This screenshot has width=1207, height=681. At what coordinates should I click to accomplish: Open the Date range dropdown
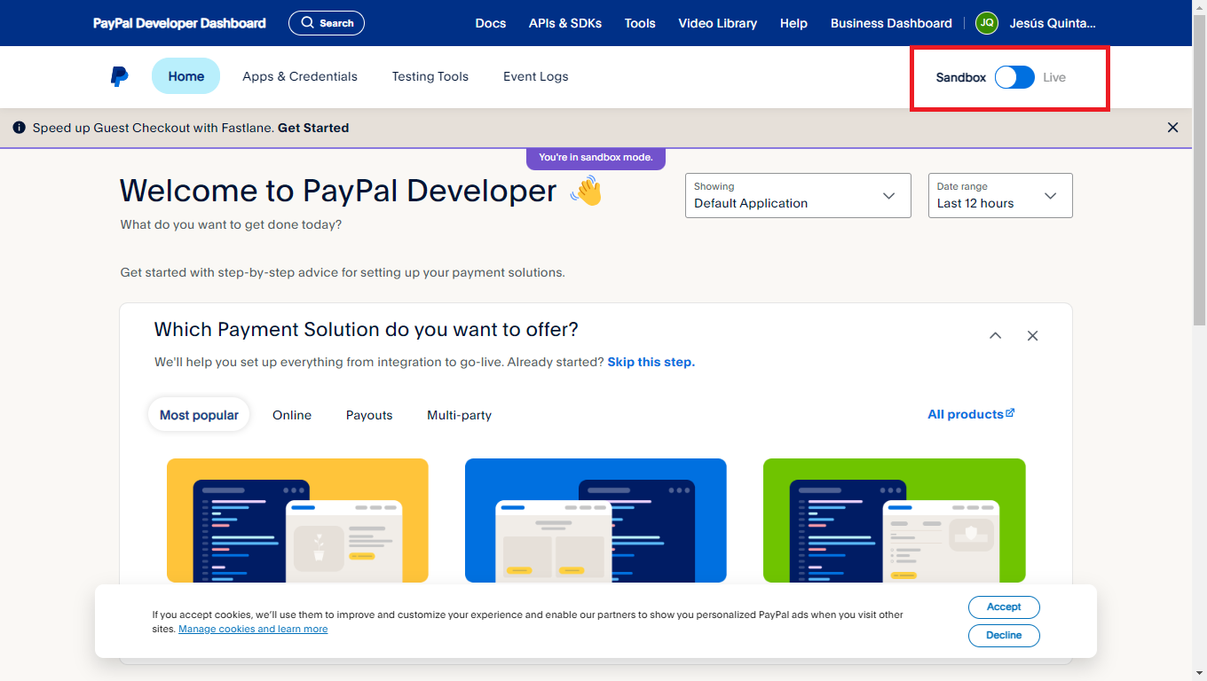1000,195
